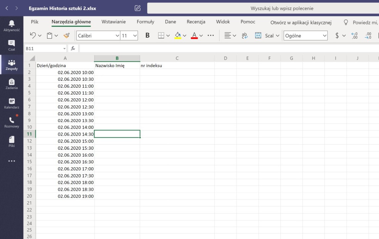Decrease decimal places icon
Image resolution: width=379 pixels, height=239 pixels.
[x=368, y=35]
